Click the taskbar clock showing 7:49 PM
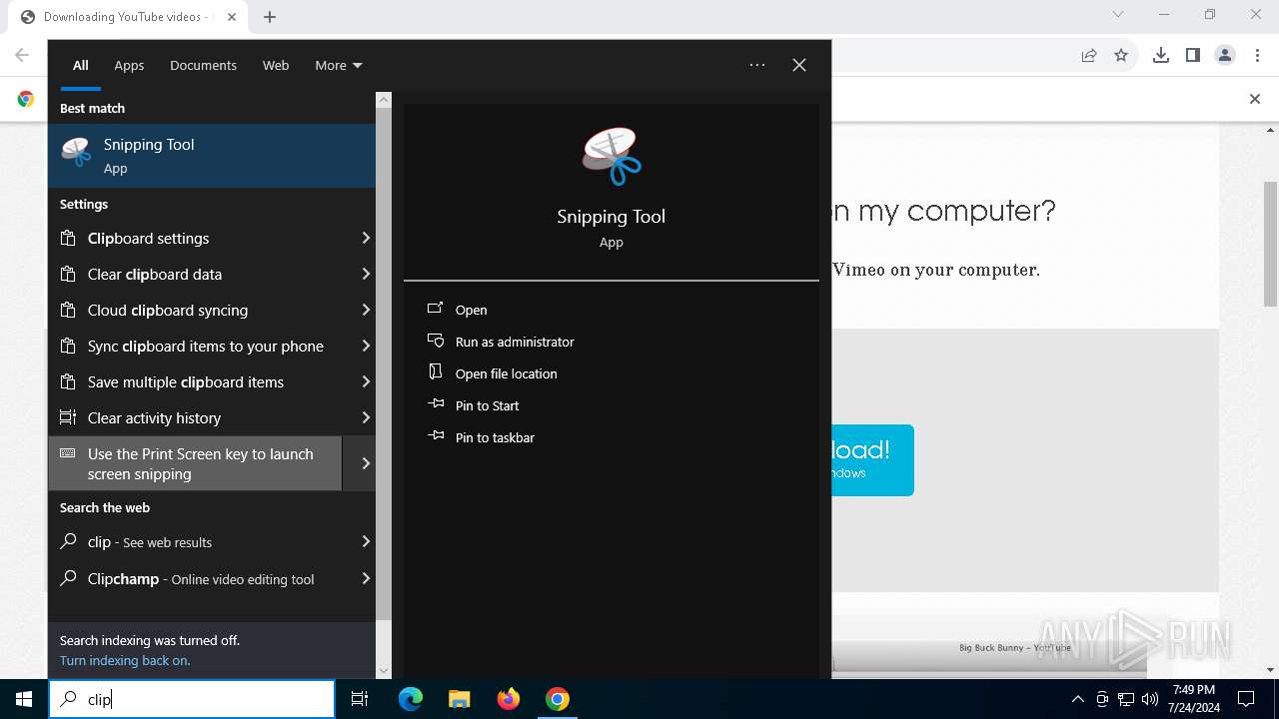The width and height of the screenshot is (1279, 719). 1194,699
